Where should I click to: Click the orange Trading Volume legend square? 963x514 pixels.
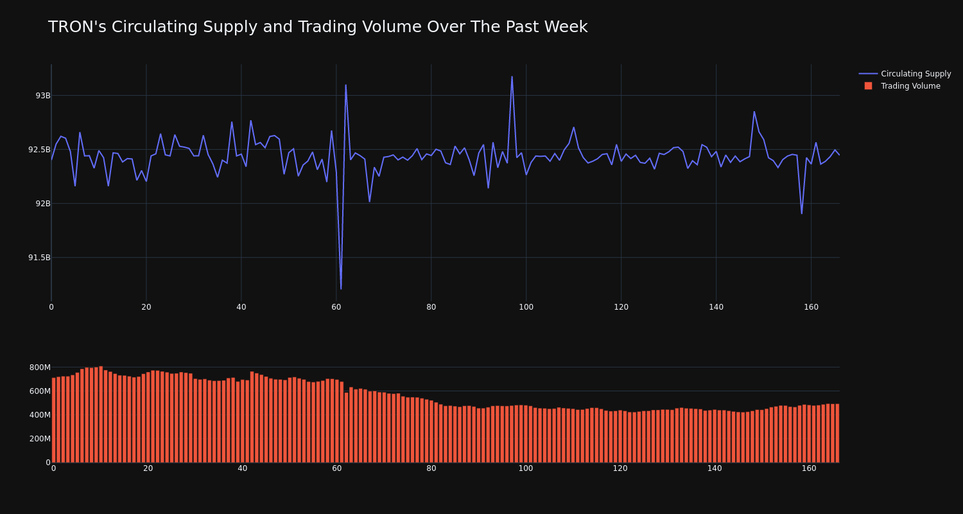868,86
